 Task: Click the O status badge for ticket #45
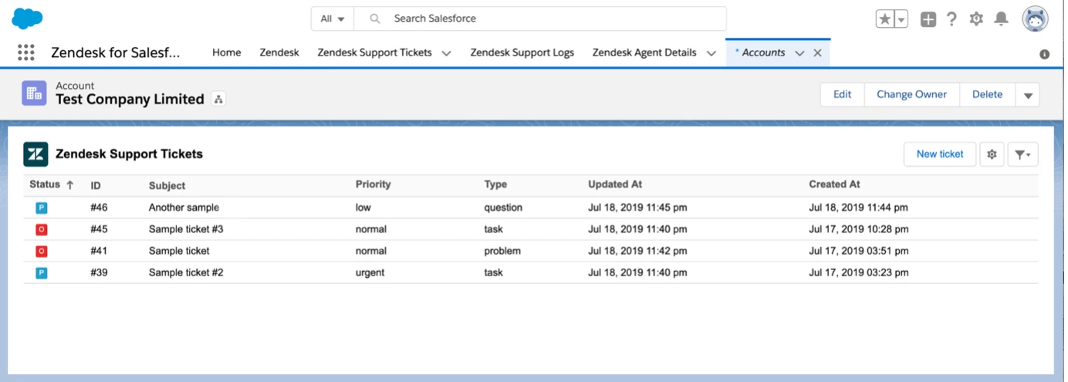point(41,229)
